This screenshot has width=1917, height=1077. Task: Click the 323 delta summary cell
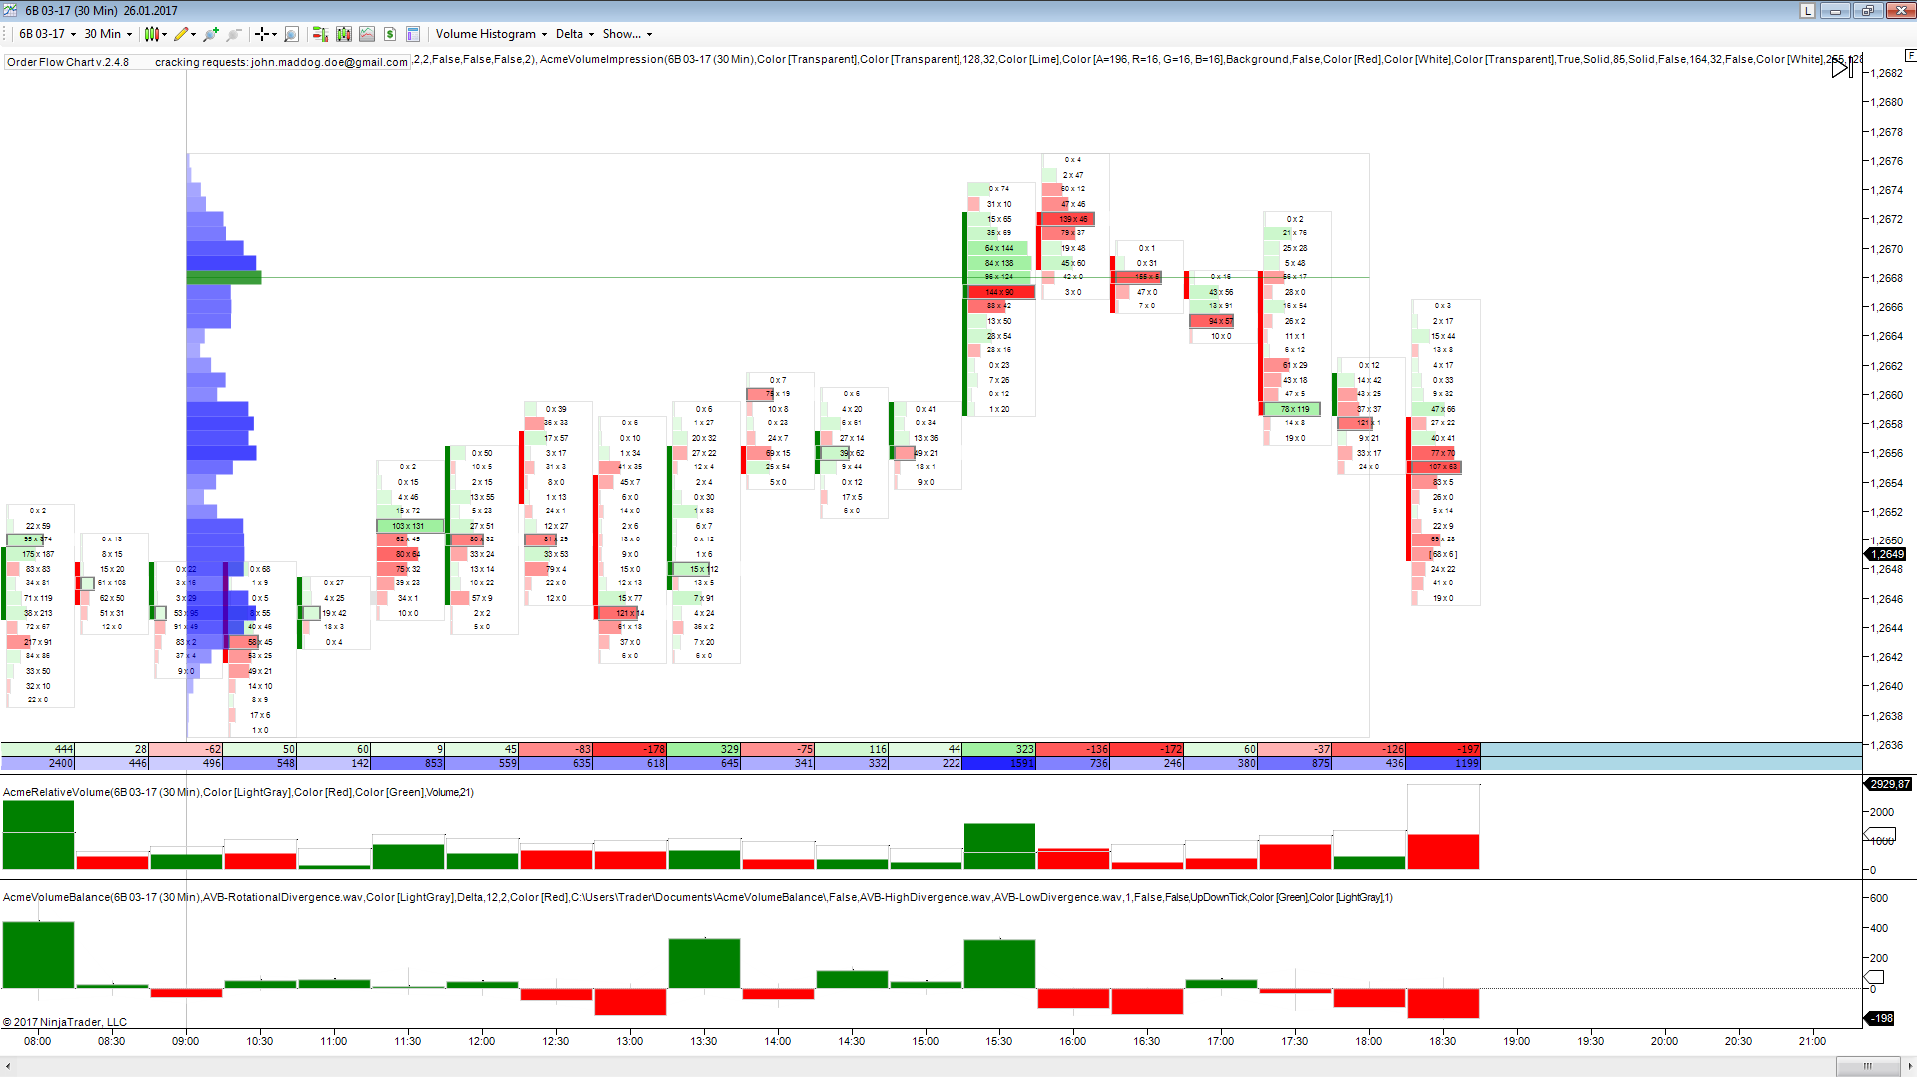click(x=999, y=749)
